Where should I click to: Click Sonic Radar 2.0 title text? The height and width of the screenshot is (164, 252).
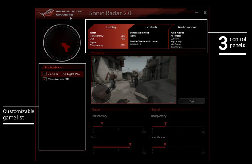click(110, 13)
